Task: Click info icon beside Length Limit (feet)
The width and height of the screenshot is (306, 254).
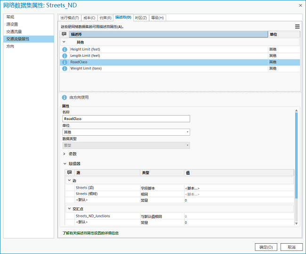Action: pos(64,56)
